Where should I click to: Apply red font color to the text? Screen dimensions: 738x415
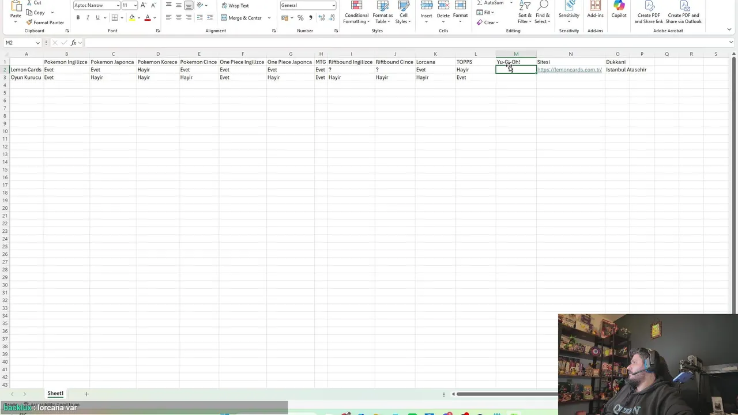[x=148, y=18]
